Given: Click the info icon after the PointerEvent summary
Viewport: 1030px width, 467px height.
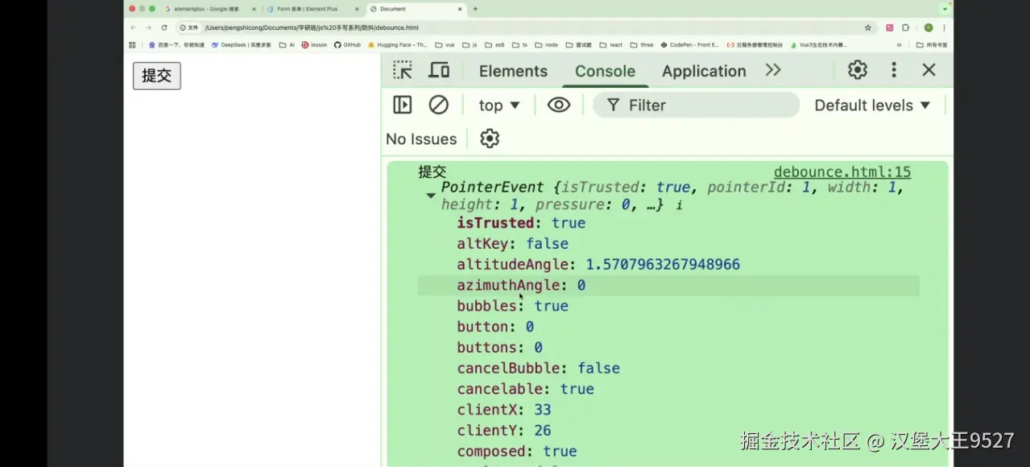Looking at the screenshot, I should [679, 205].
